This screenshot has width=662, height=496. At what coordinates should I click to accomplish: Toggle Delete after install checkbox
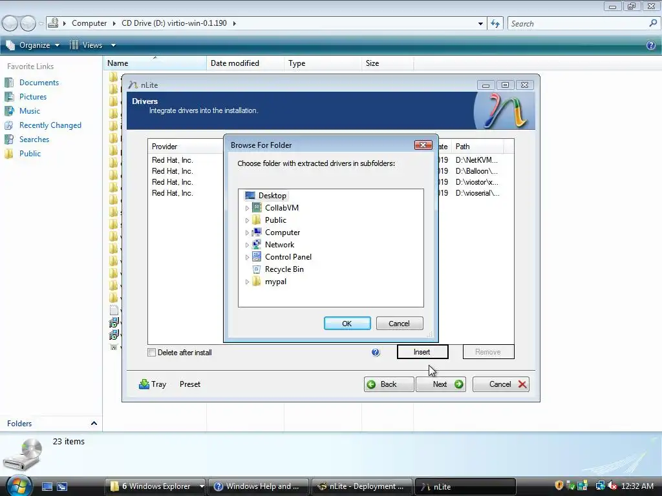tap(151, 352)
